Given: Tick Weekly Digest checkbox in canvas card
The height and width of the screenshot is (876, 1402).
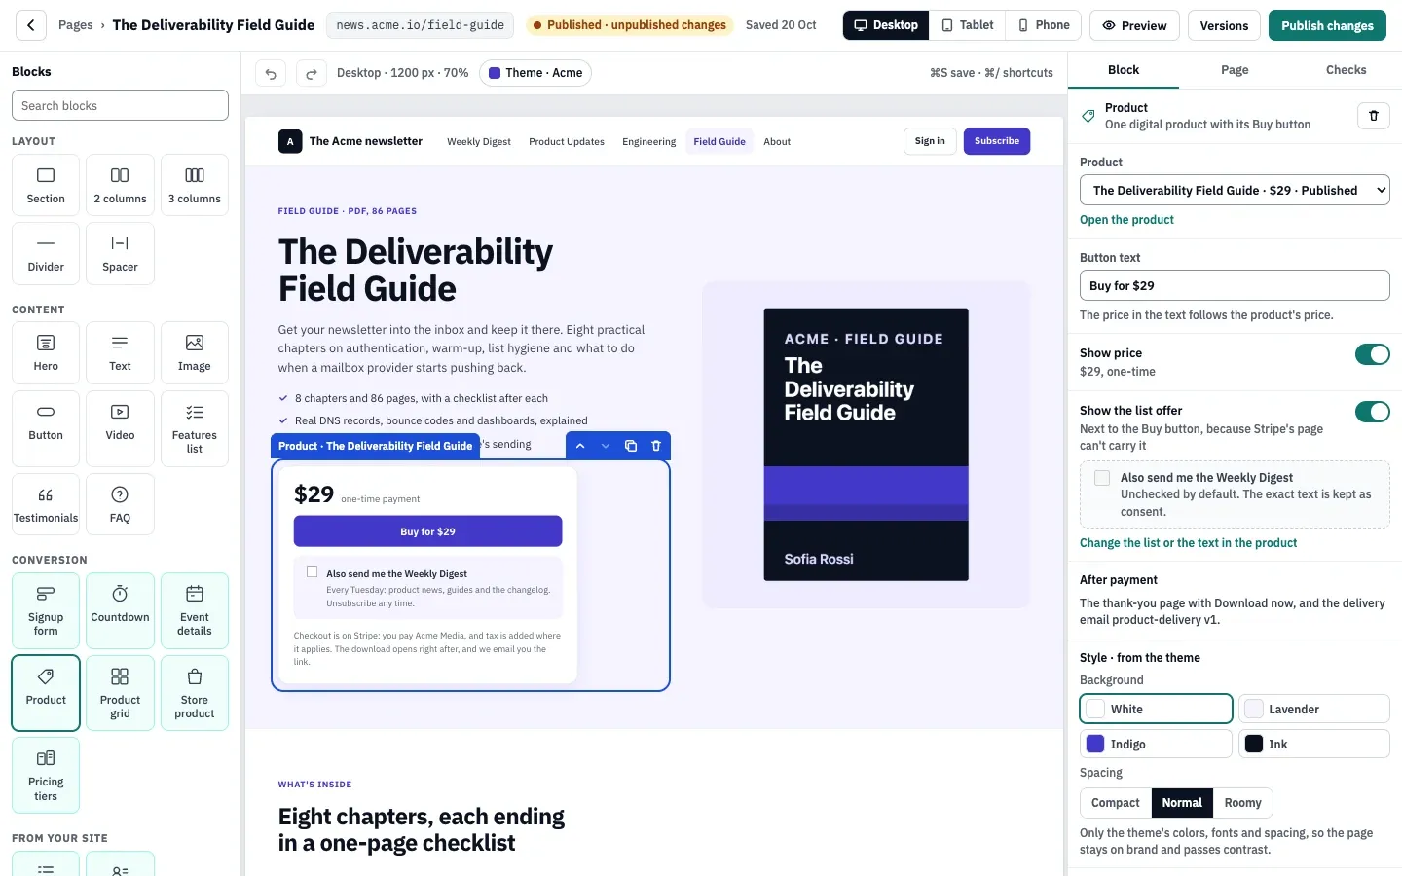Looking at the screenshot, I should pyautogui.click(x=313, y=572).
